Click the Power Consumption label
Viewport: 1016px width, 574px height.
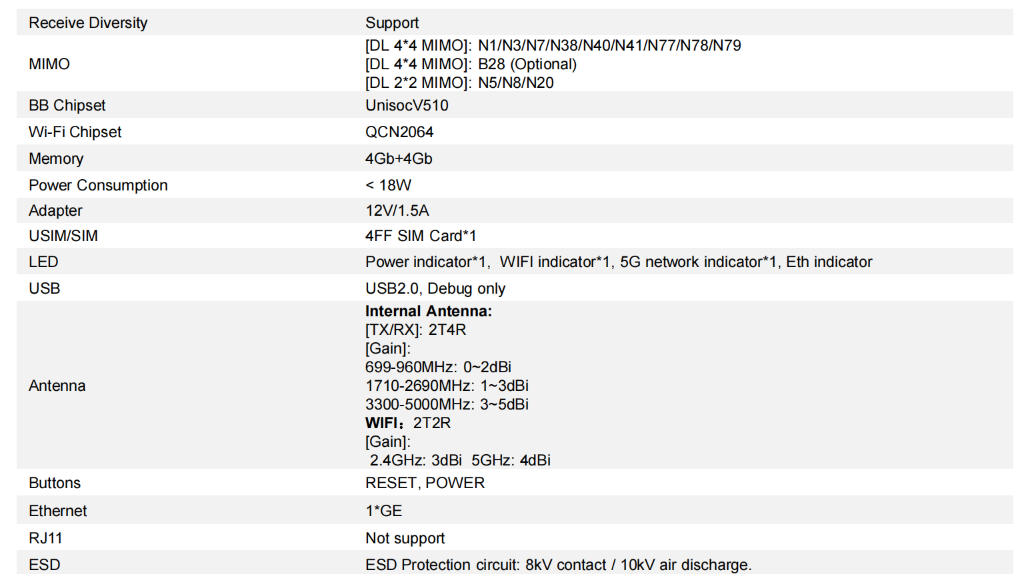tap(98, 185)
